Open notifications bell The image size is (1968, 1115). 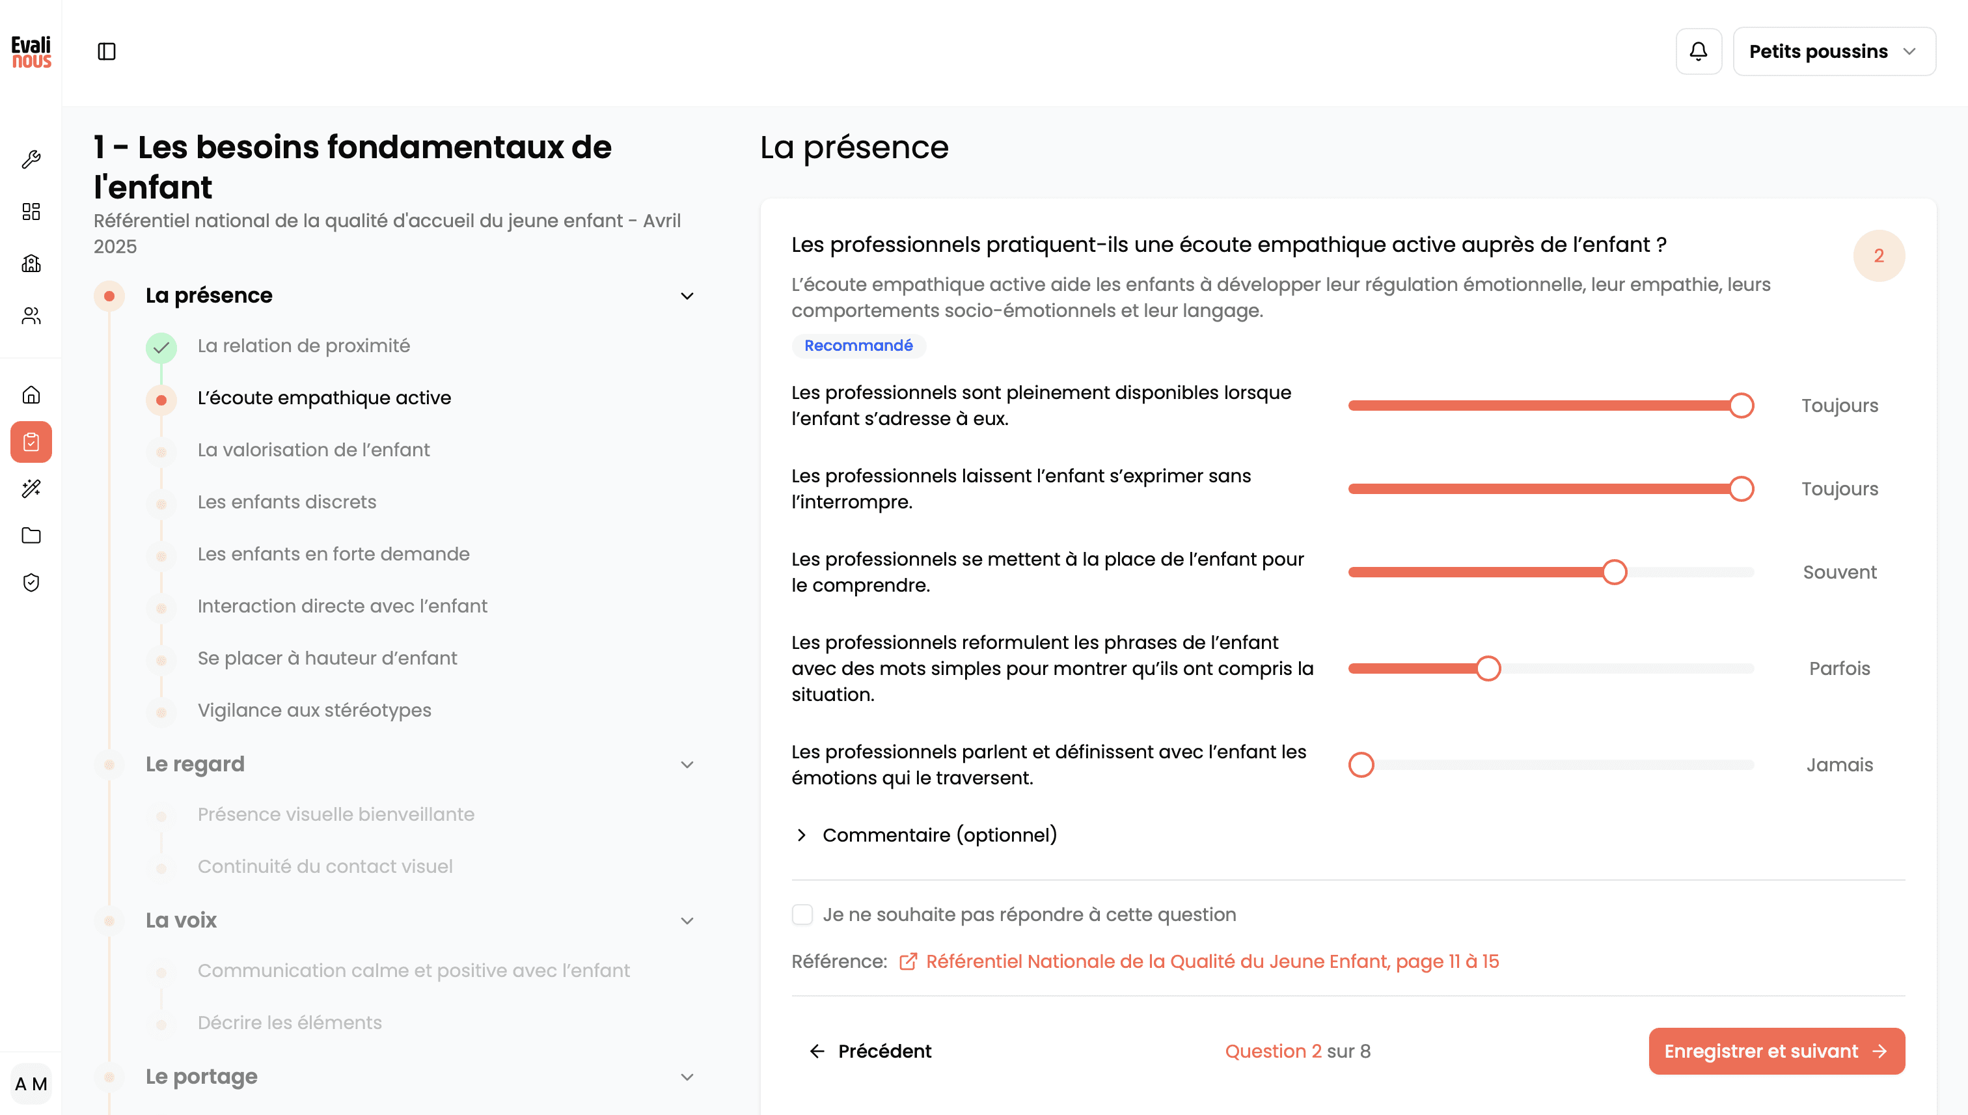[x=1698, y=51]
